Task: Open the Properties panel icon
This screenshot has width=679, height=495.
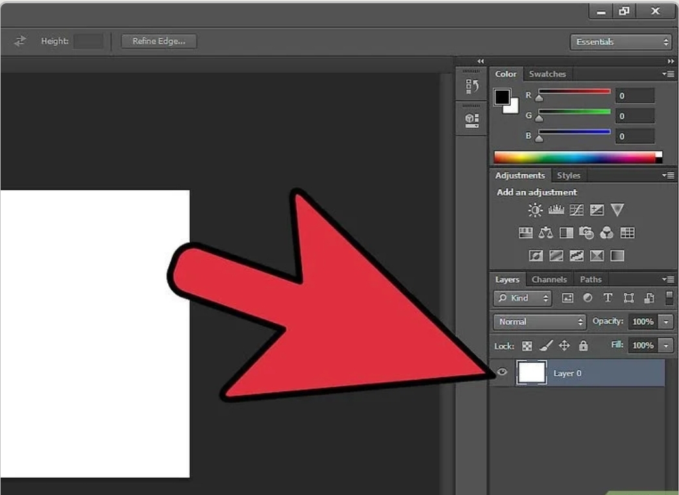Action: click(x=471, y=120)
